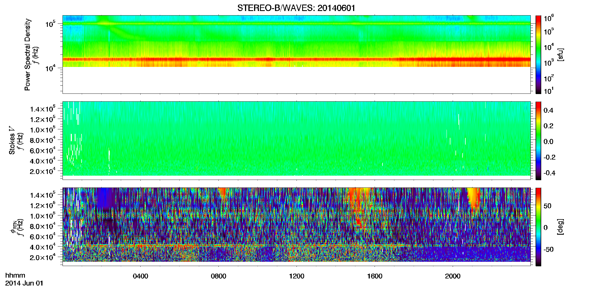Click the 10⁵ frequency tick of the top panel
Viewport: 593px width, 305px height.
(50, 24)
